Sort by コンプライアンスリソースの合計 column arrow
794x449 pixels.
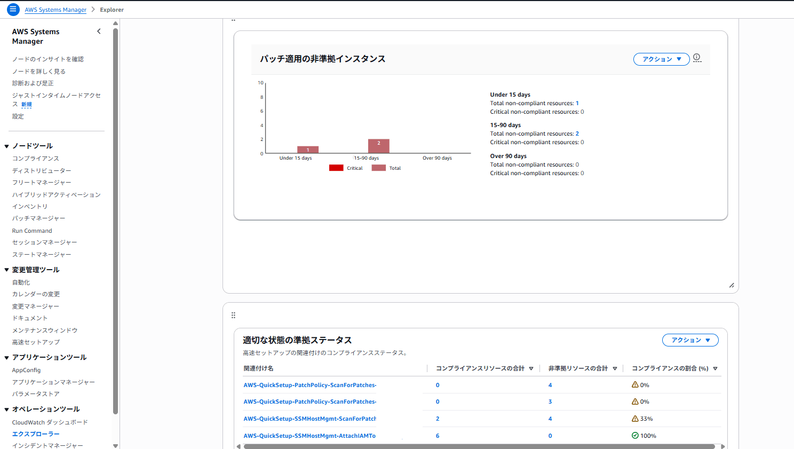[x=531, y=368]
